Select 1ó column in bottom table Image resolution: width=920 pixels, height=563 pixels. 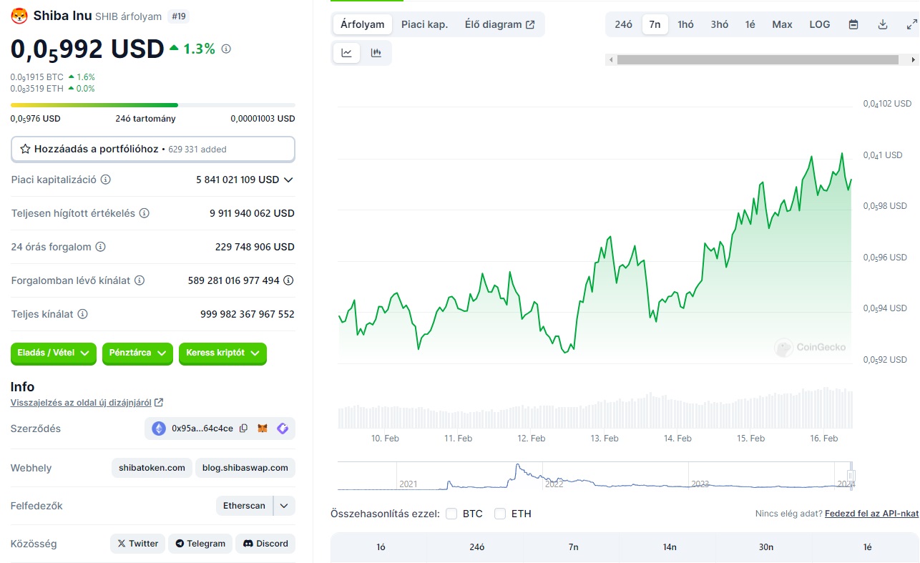coord(381,547)
